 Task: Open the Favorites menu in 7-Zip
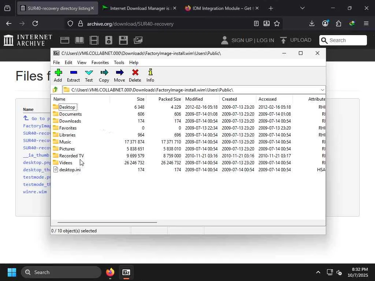tap(100, 62)
